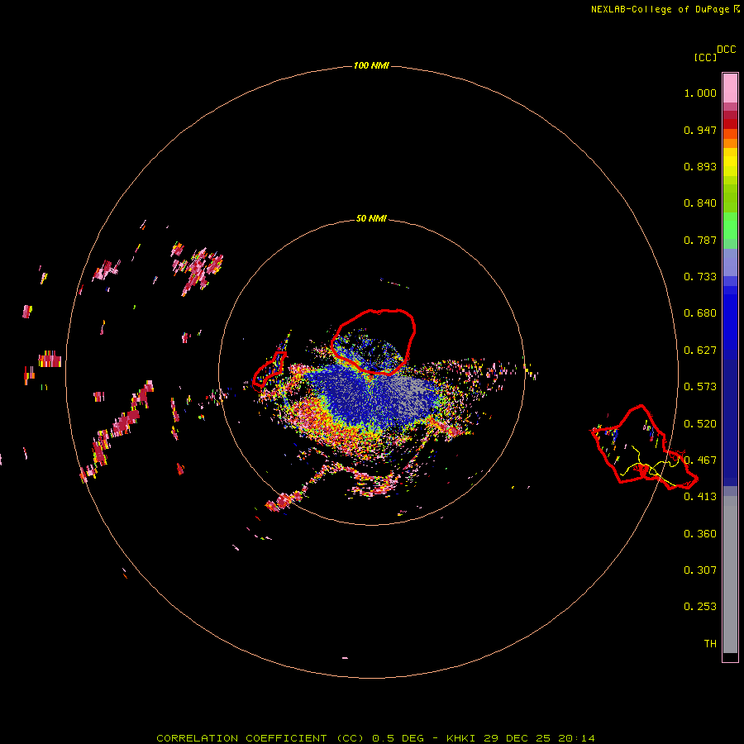Click the TH threshold label
Image resolution: width=744 pixels, height=744 pixels.
click(710, 644)
